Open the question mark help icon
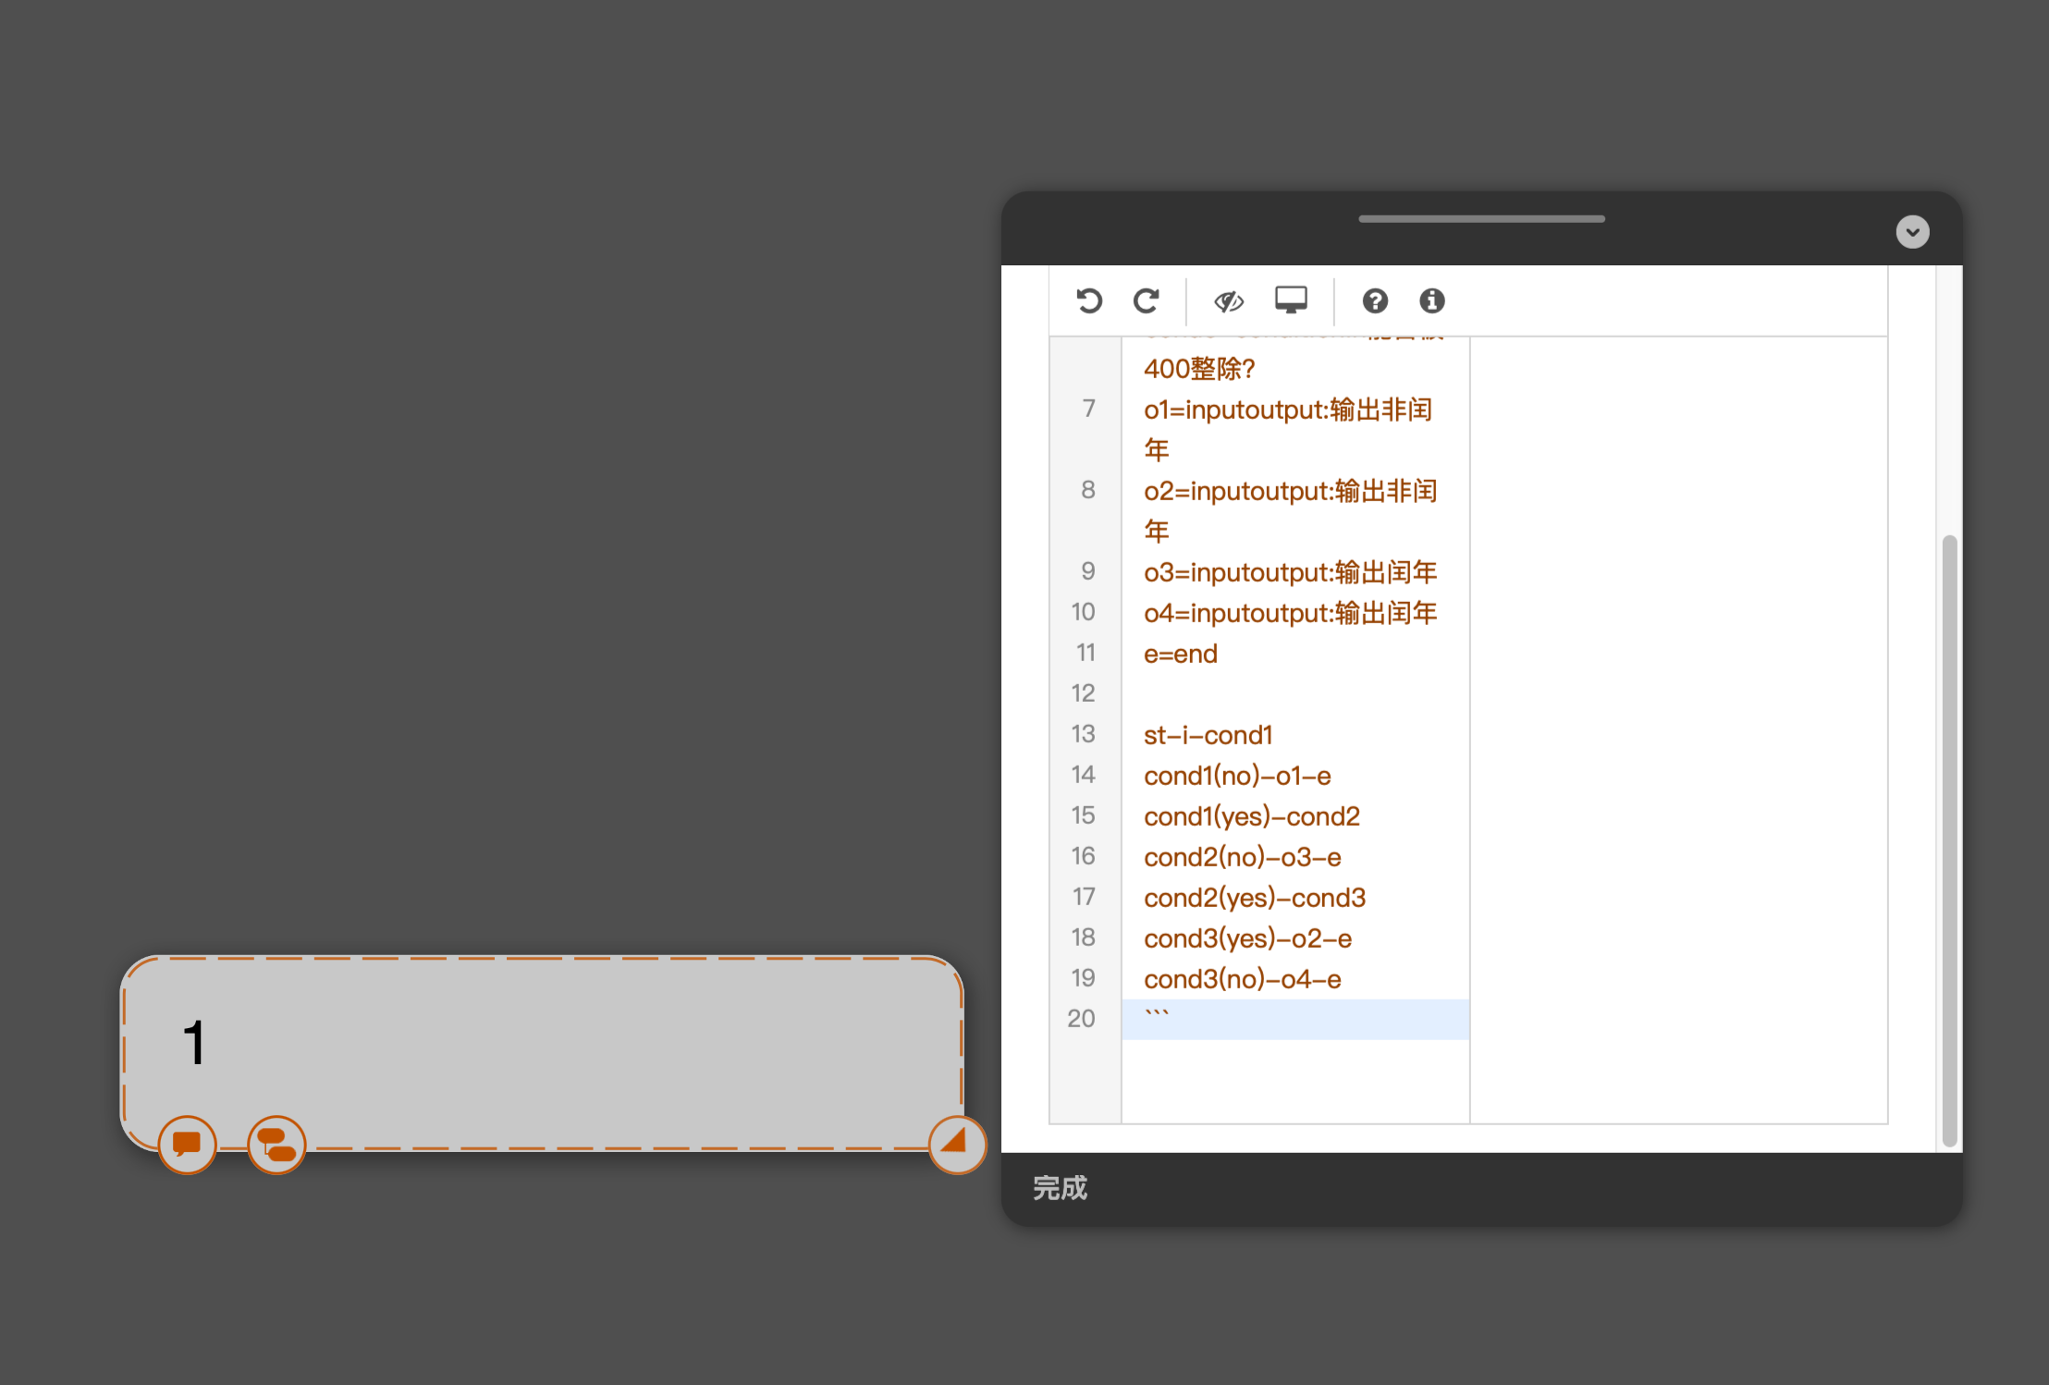 pyautogui.click(x=1375, y=300)
